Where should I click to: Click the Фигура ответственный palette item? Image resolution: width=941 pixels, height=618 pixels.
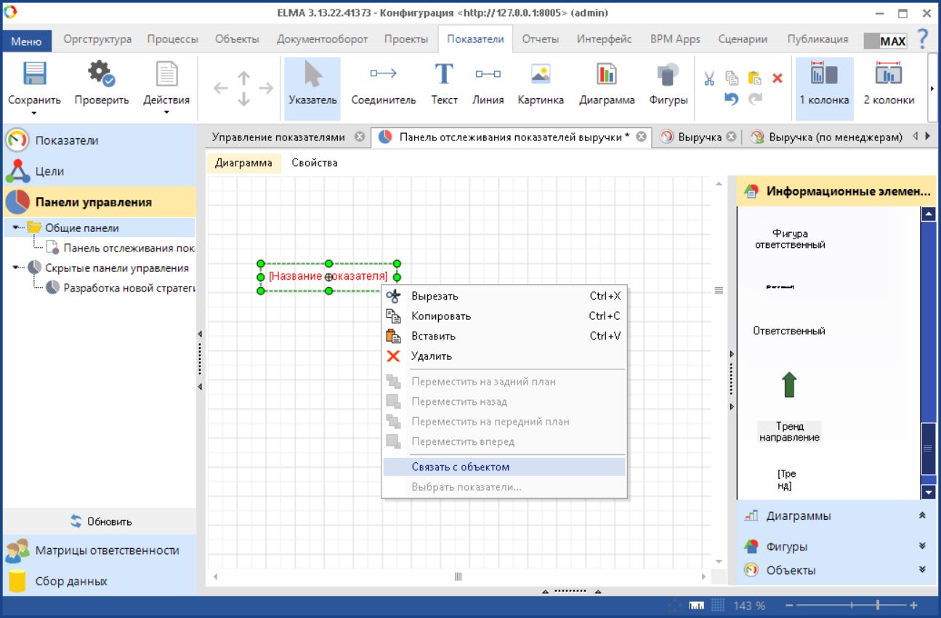coord(789,239)
